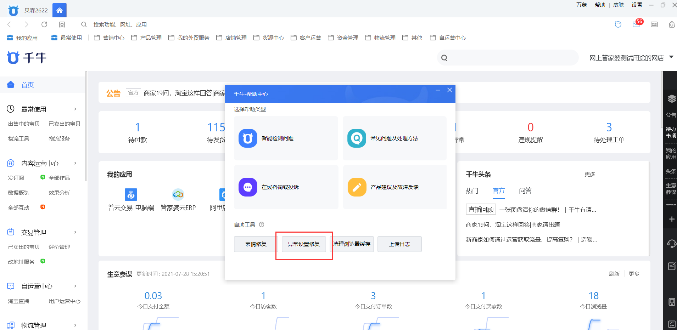Open 智能检测问题 help option

[286, 138]
